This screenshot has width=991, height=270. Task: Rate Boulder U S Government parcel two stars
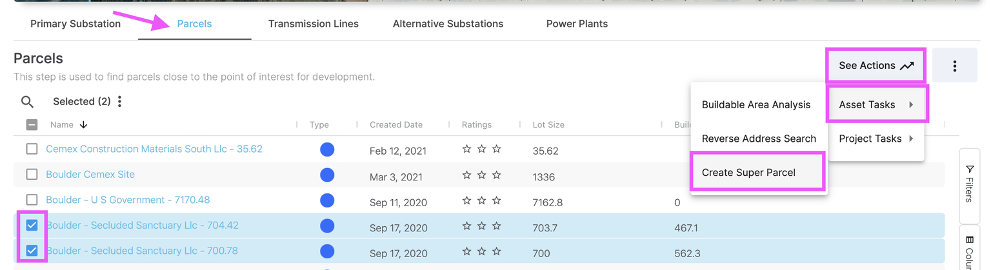pyautogui.click(x=482, y=200)
